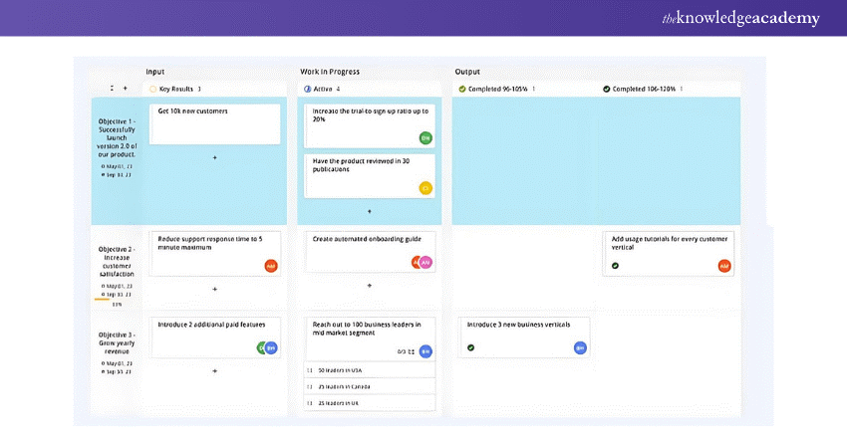The image size is (847, 448).
Task: Collapse rows using the expand/collapse arrows in the header
Action: pos(111,89)
